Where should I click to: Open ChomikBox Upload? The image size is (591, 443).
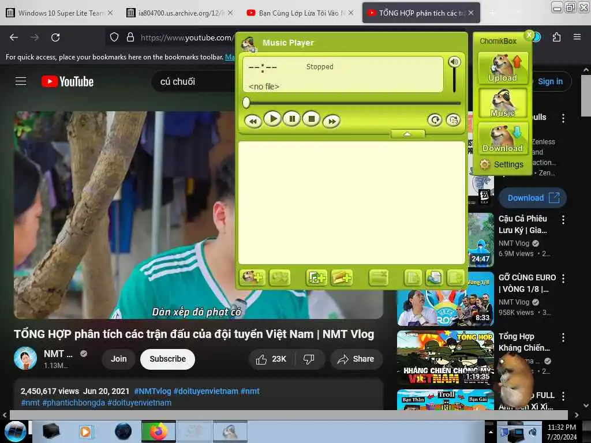pos(503,68)
